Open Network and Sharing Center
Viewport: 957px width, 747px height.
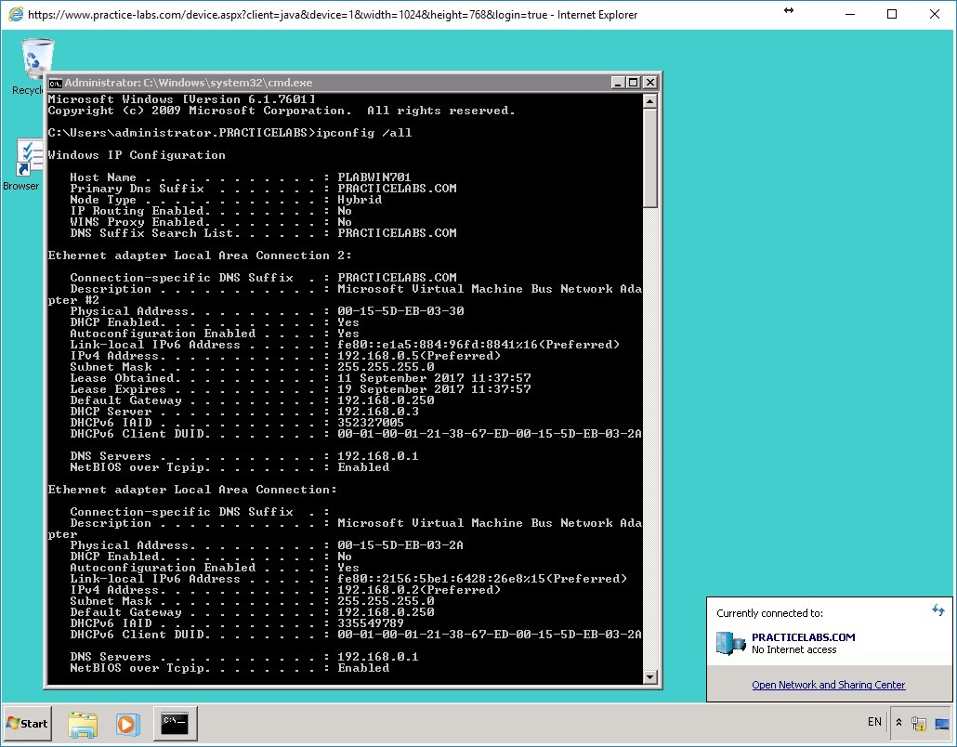pos(830,685)
